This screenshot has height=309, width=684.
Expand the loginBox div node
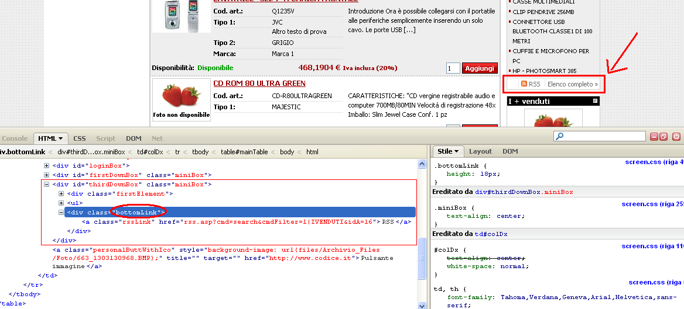47,166
